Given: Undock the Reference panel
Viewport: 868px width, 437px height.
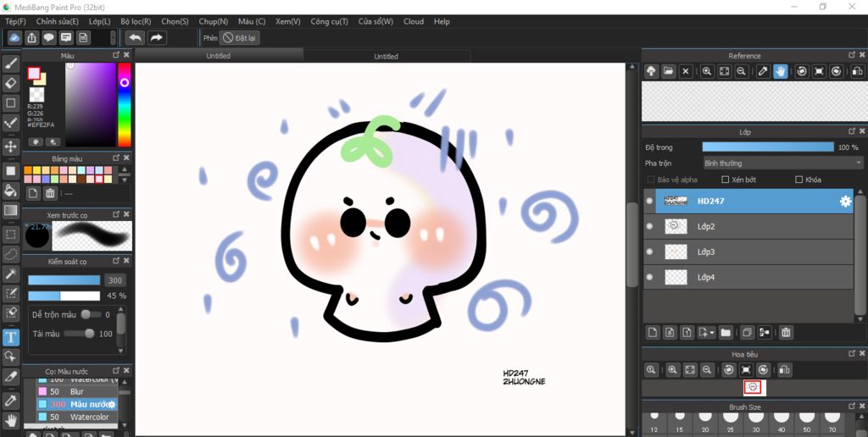Looking at the screenshot, I should click(852, 55).
